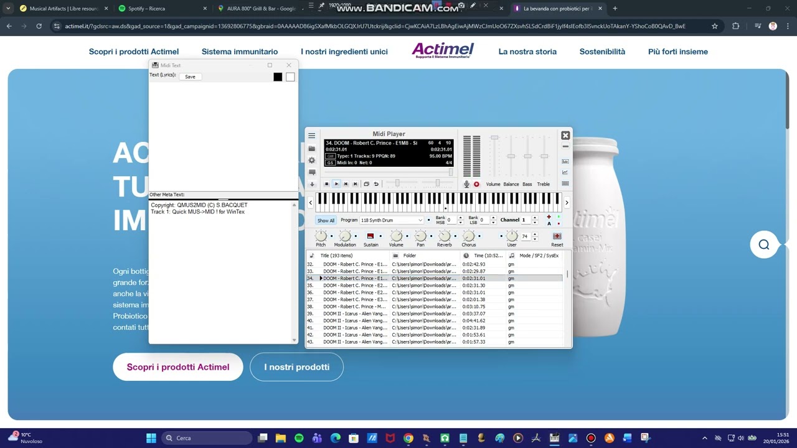Open the Windows Start menu
The width and height of the screenshot is (797, 448).
click(151, 438)
